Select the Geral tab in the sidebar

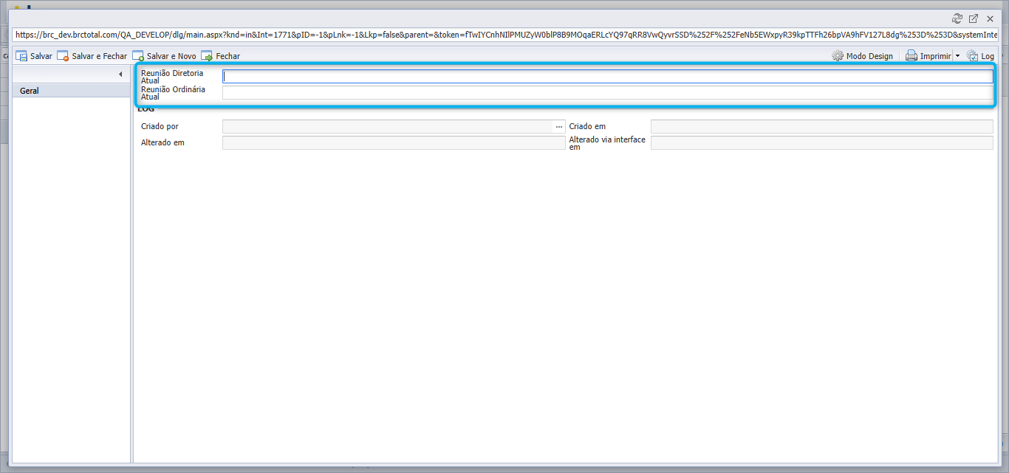[72, 91]
